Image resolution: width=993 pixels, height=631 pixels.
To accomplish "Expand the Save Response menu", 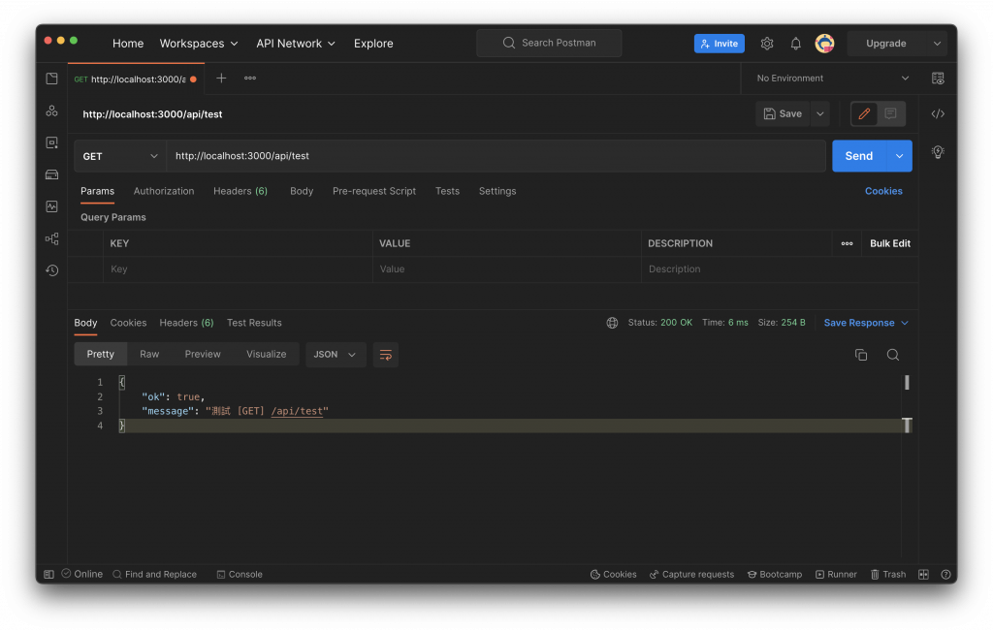I will click(866, 323).
